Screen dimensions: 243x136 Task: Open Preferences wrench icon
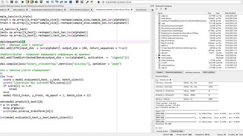[x=87, y=2]
